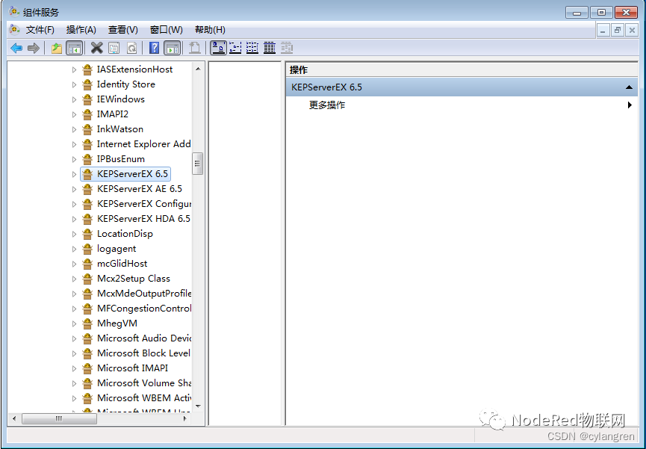Restore the inner MMC child window

(617, 30)
